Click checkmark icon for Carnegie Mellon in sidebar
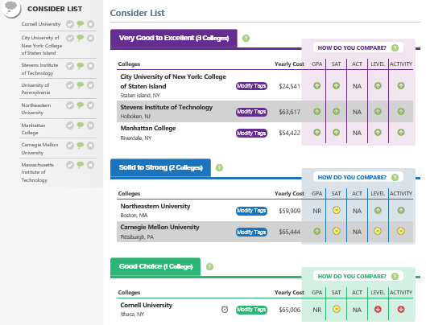 (70, 146)
